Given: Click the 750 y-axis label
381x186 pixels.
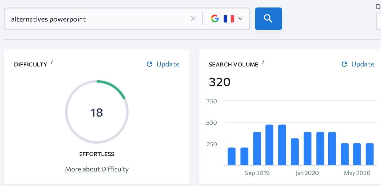Looking at the screenshot, I should [x=211, y=101].
